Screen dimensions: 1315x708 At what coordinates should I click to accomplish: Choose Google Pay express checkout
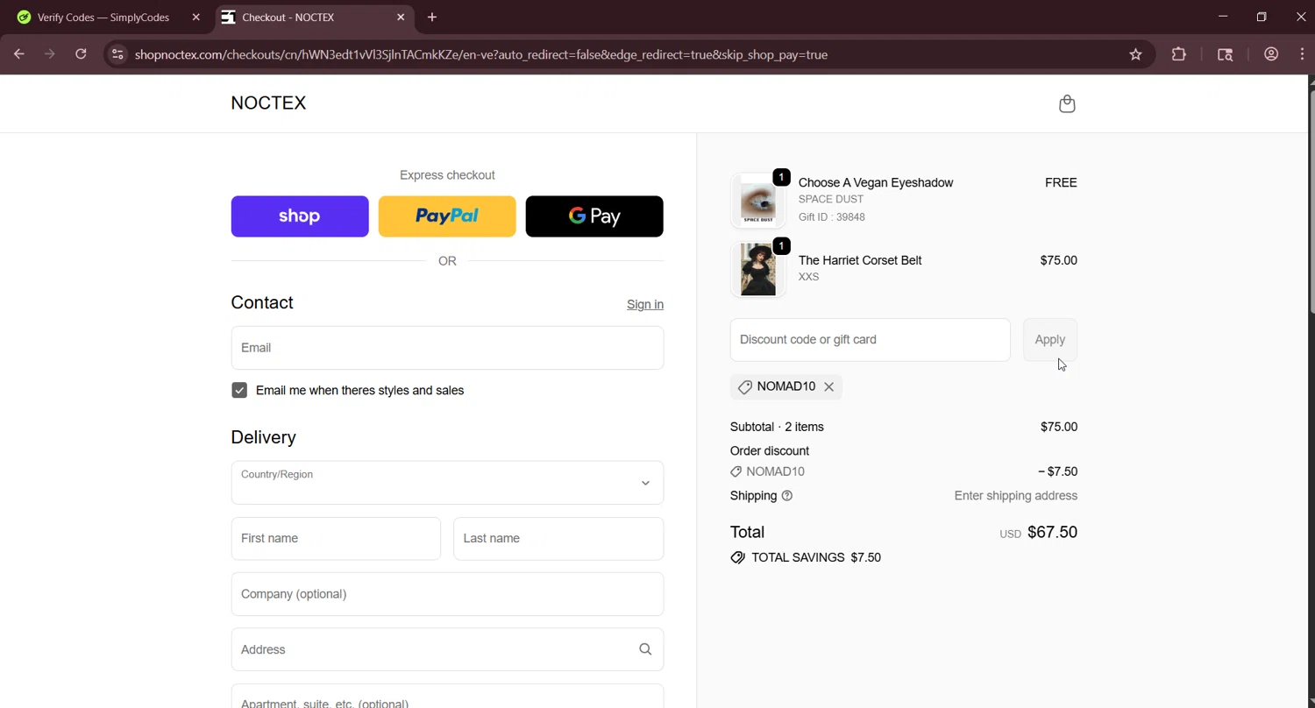594,216
